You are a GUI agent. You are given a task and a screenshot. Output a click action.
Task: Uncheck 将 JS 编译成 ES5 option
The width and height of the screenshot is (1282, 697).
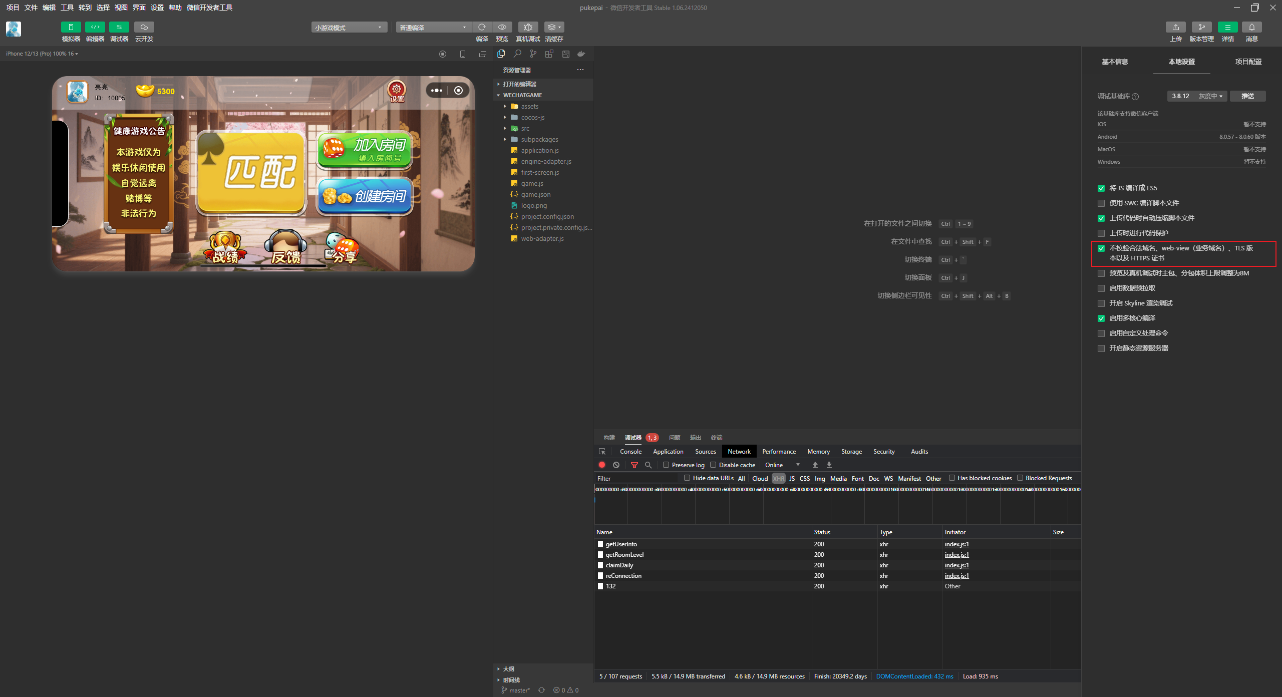click(x=1101, y=188)
